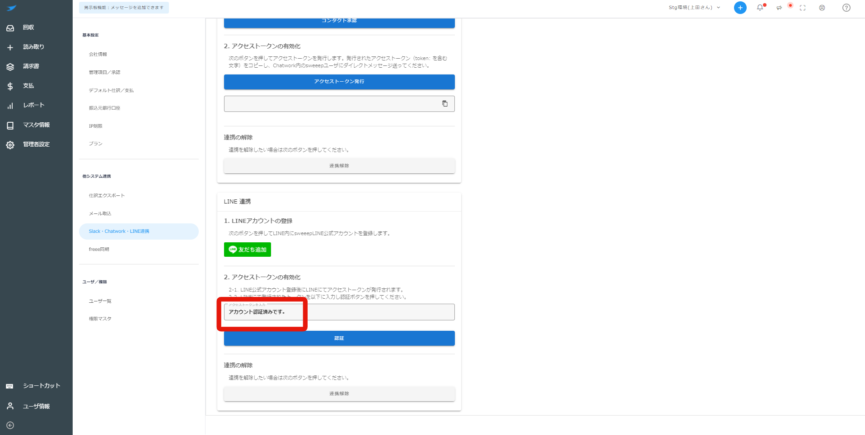Click the sweeep bird logo
The height and width of the screenshot is (435, 865).
click(11, 8)
